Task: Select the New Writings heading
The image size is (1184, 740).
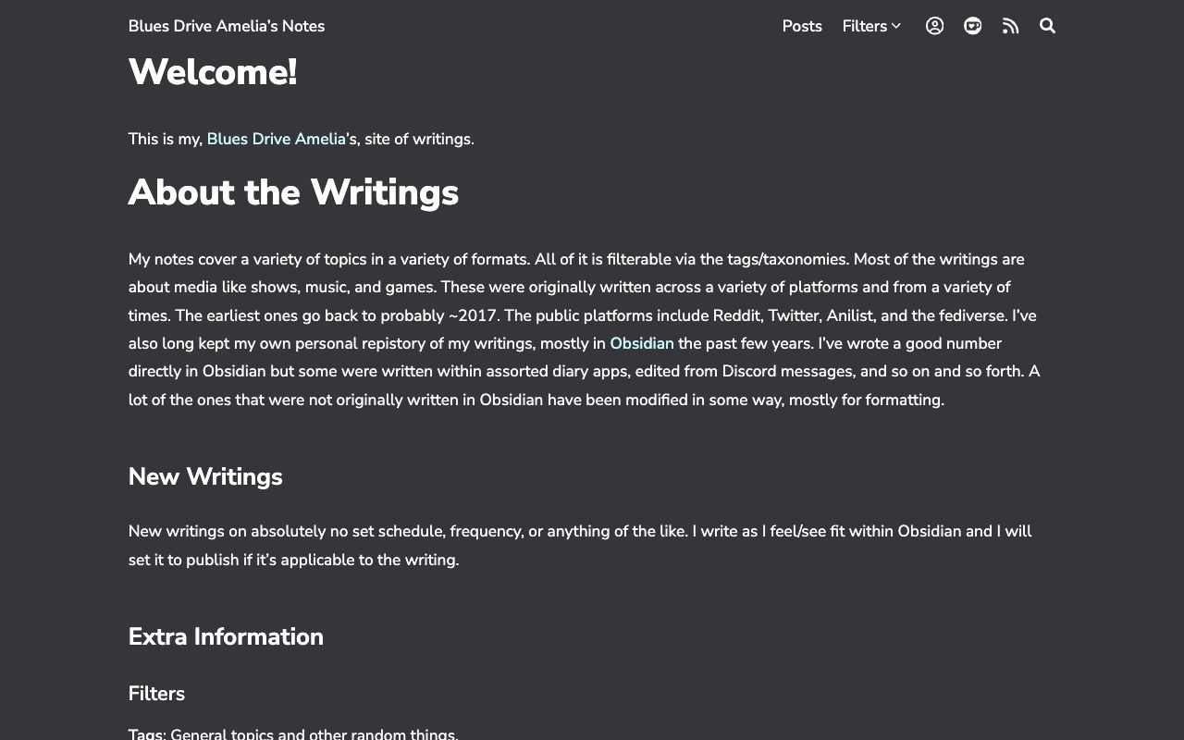Action: point(205,476)
